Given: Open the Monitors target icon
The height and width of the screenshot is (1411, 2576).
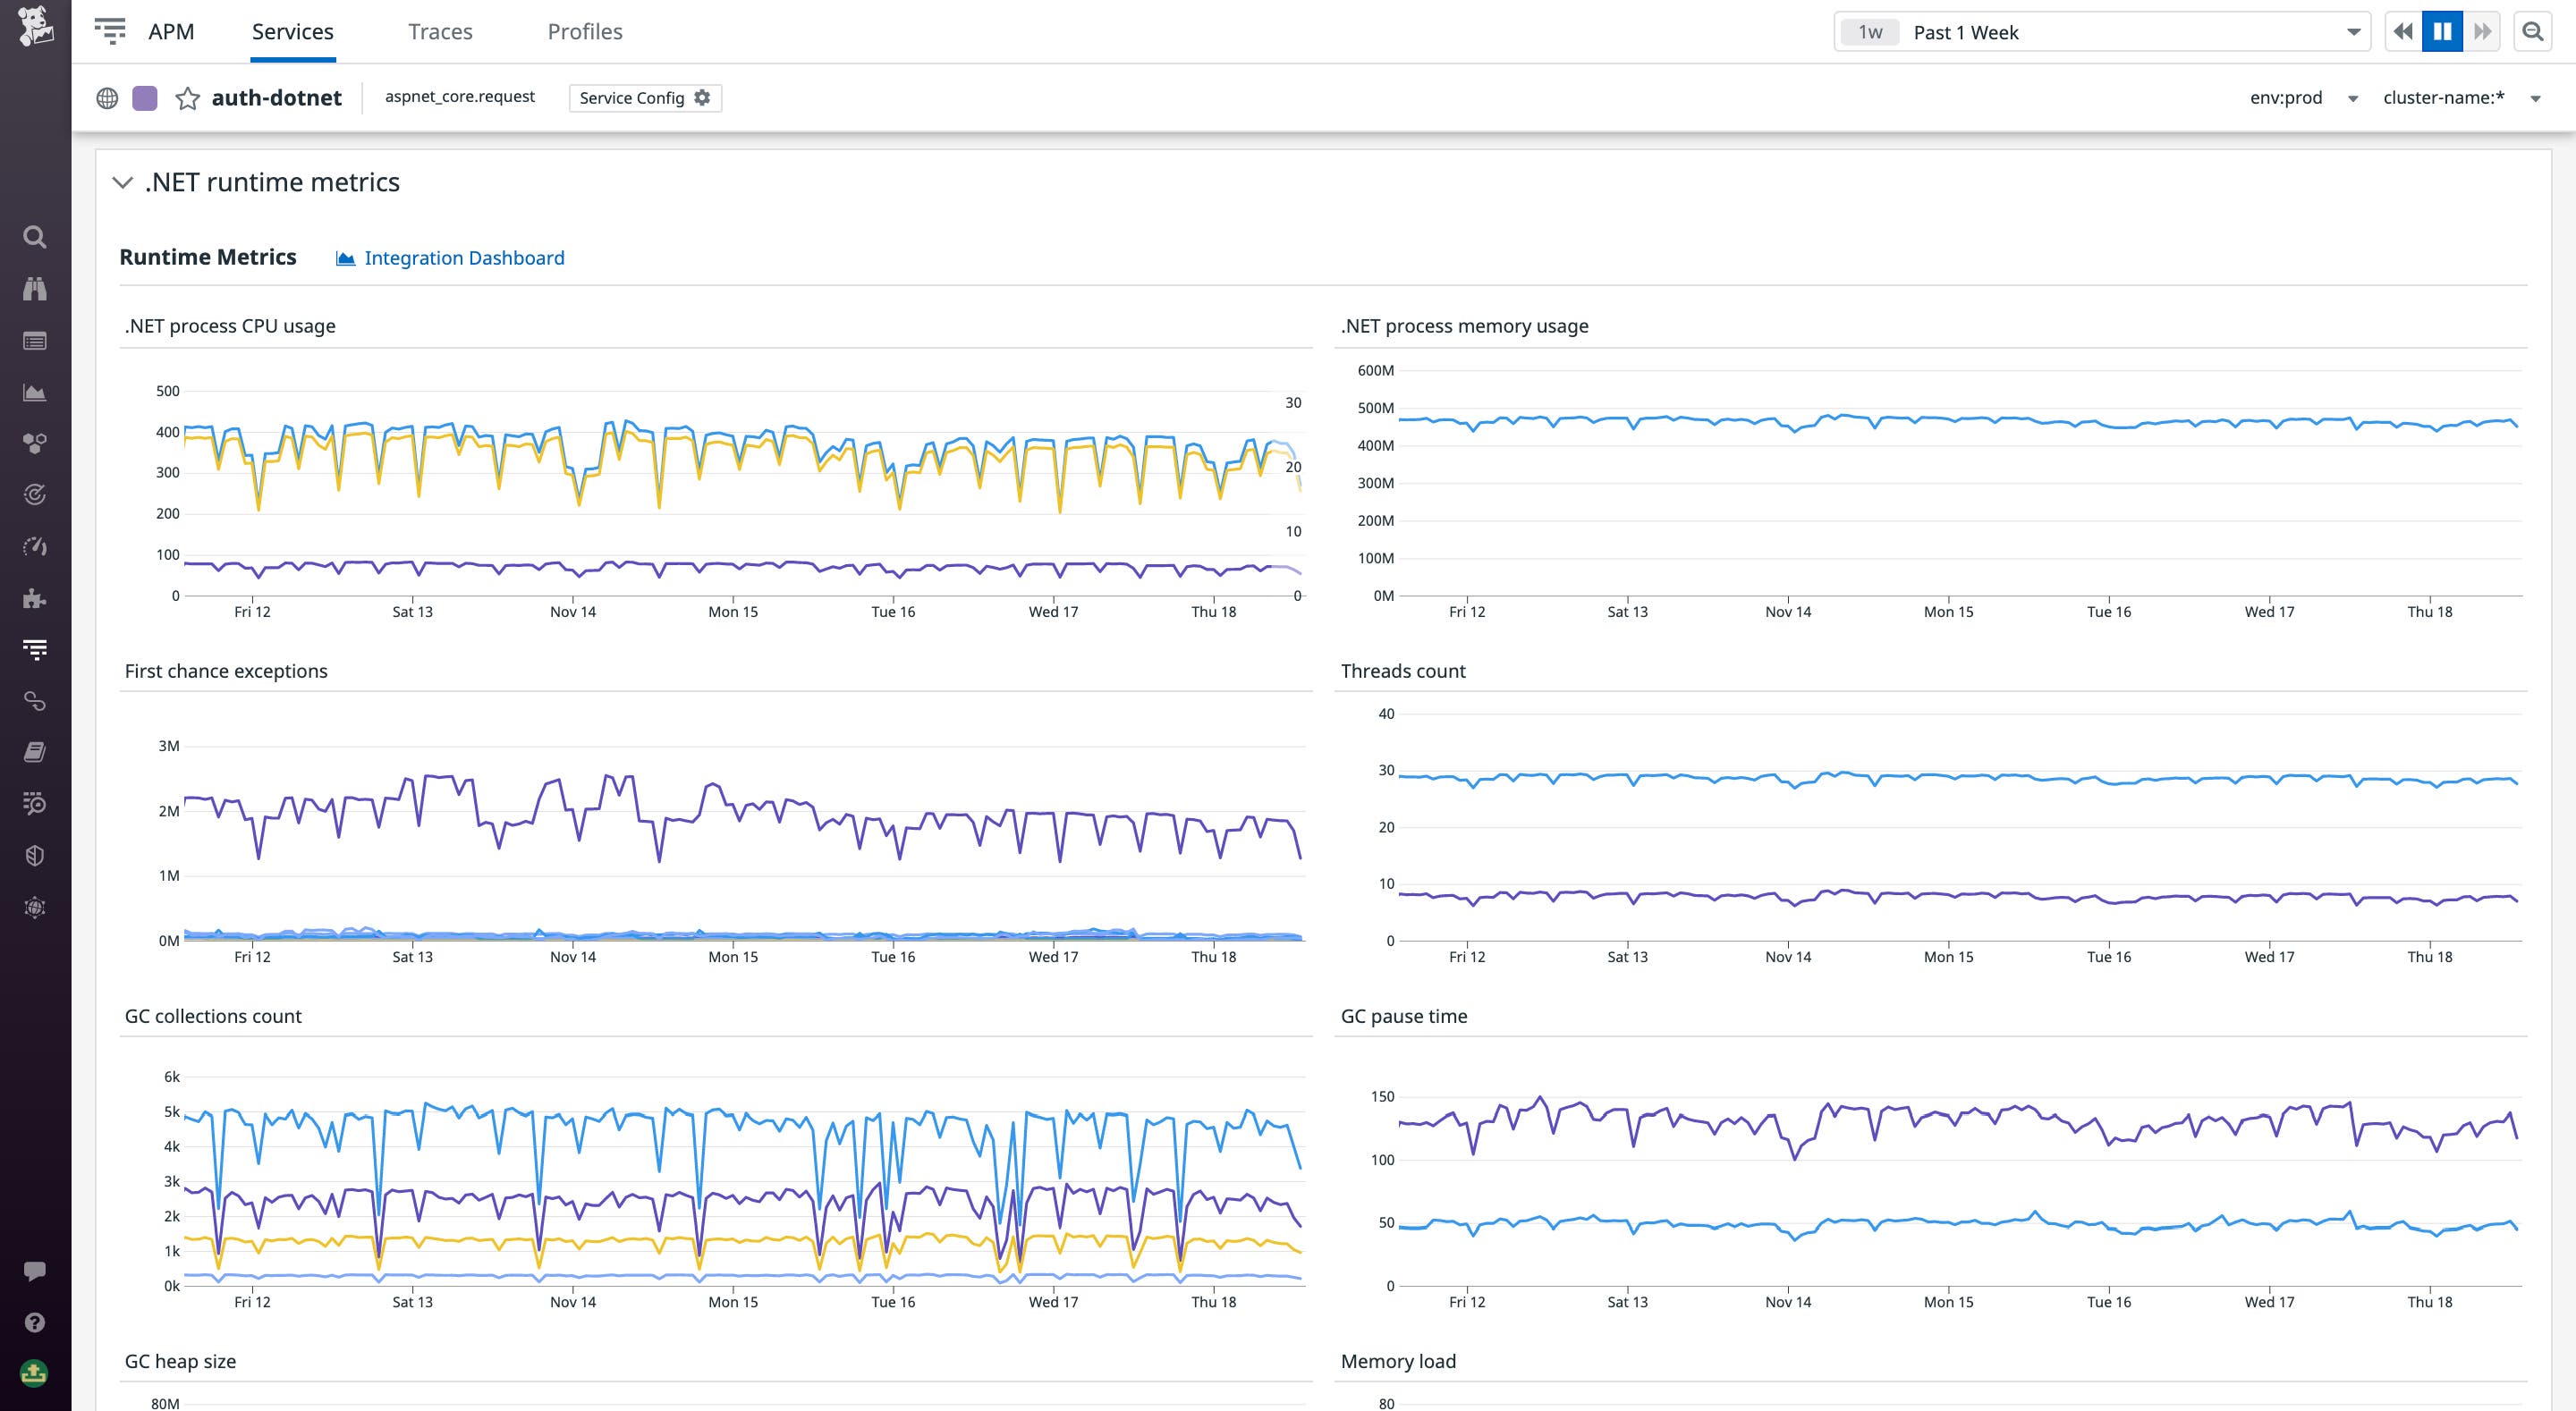Looking at the screenshot, I should 35,494.
